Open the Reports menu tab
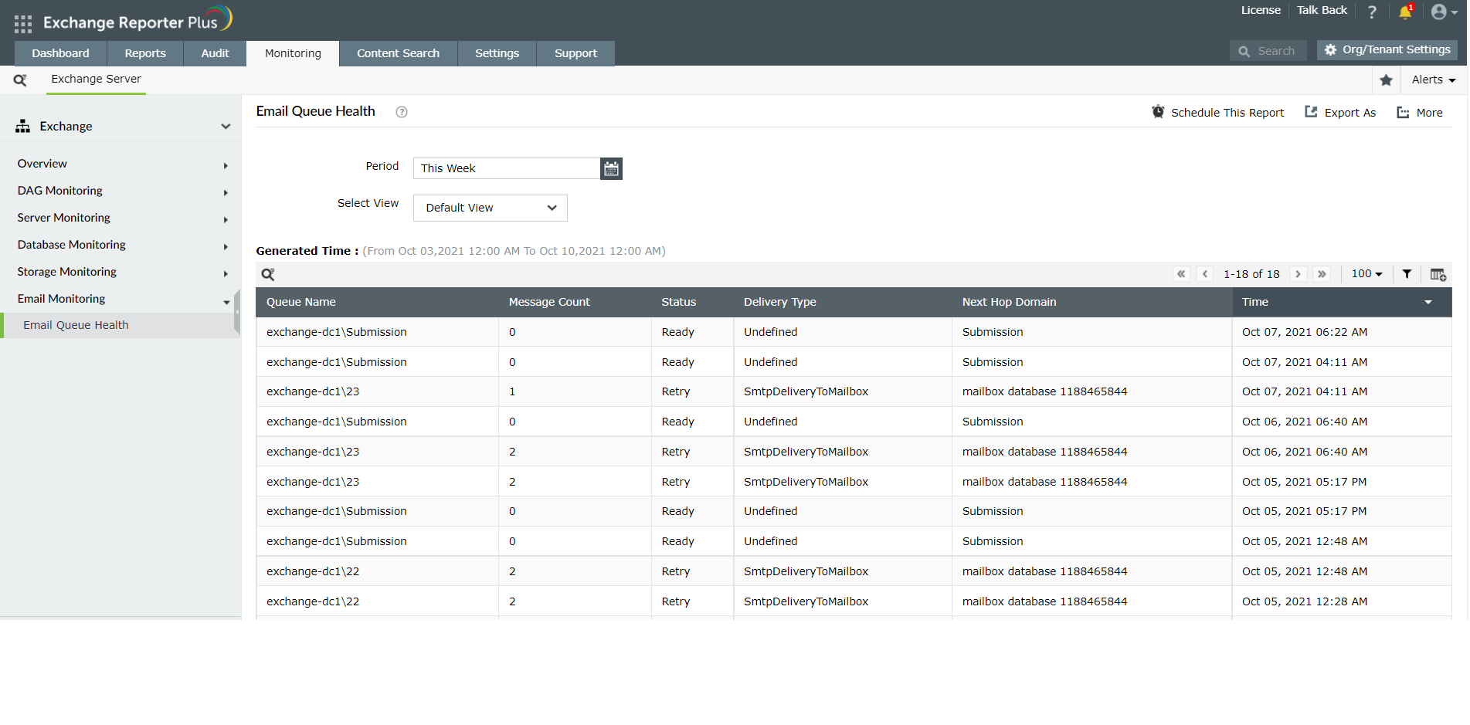 pos(144,53)
